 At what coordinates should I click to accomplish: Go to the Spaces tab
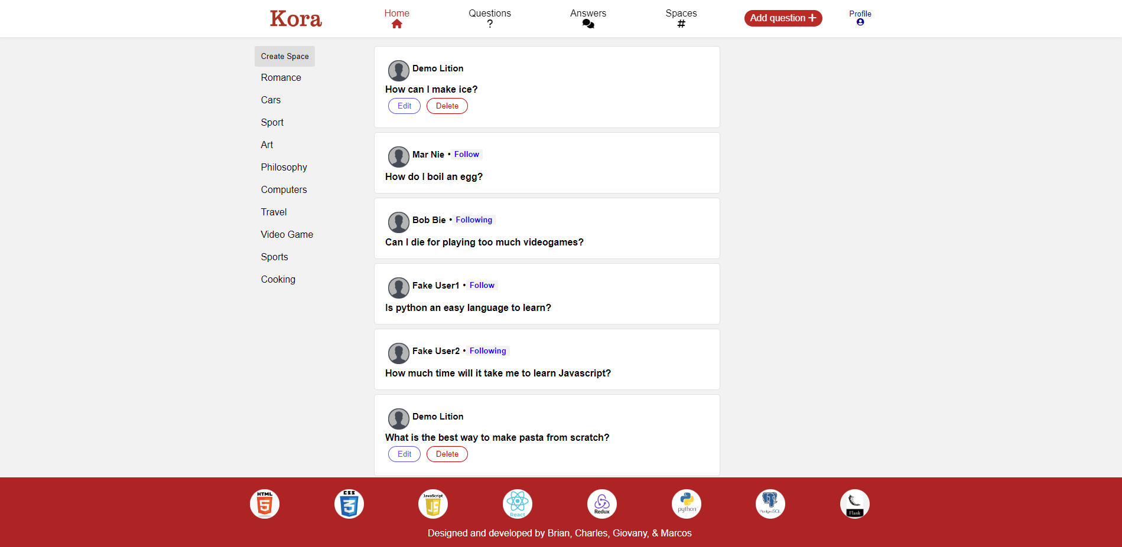(x=681, y=18)
